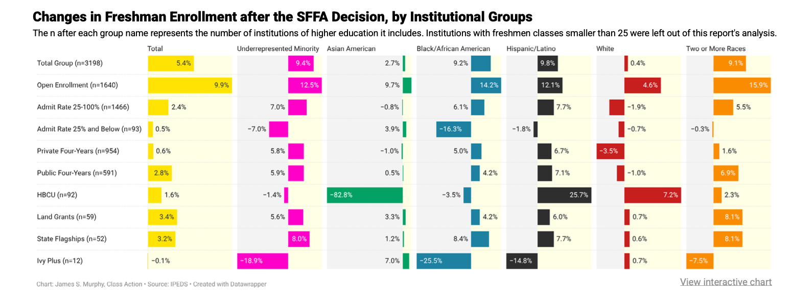The height and width of the screenshot is (295, 792).
Task: Click the White column header
Action: (605, 49)
